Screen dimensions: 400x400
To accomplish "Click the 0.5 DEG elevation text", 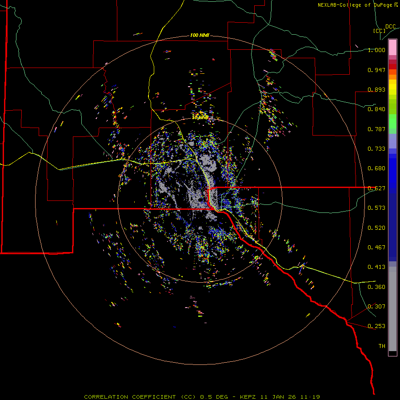I will [214, 397].
